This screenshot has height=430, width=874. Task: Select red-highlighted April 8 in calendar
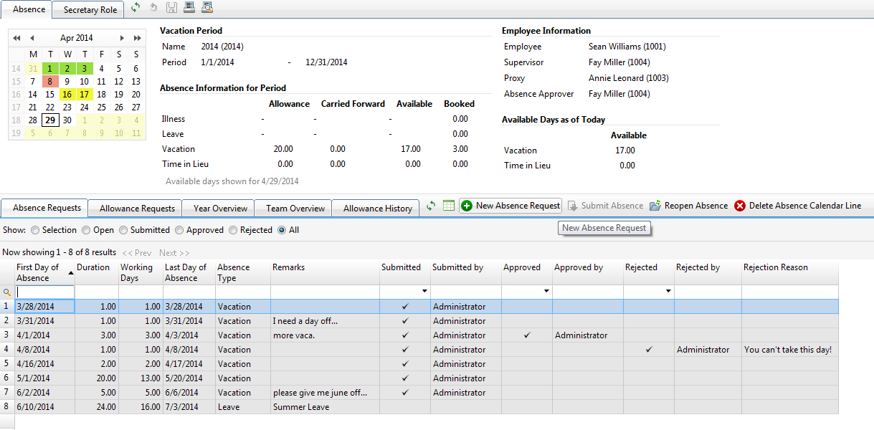(x=49, y=82)
